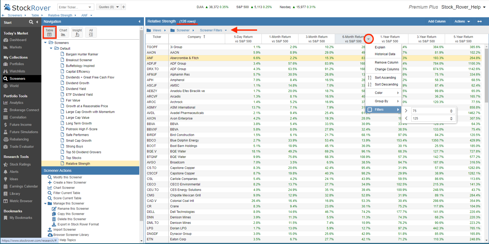489x244 pixels.
Task: Click Sort Ascending icon in menu
Action: coord(370,78)
